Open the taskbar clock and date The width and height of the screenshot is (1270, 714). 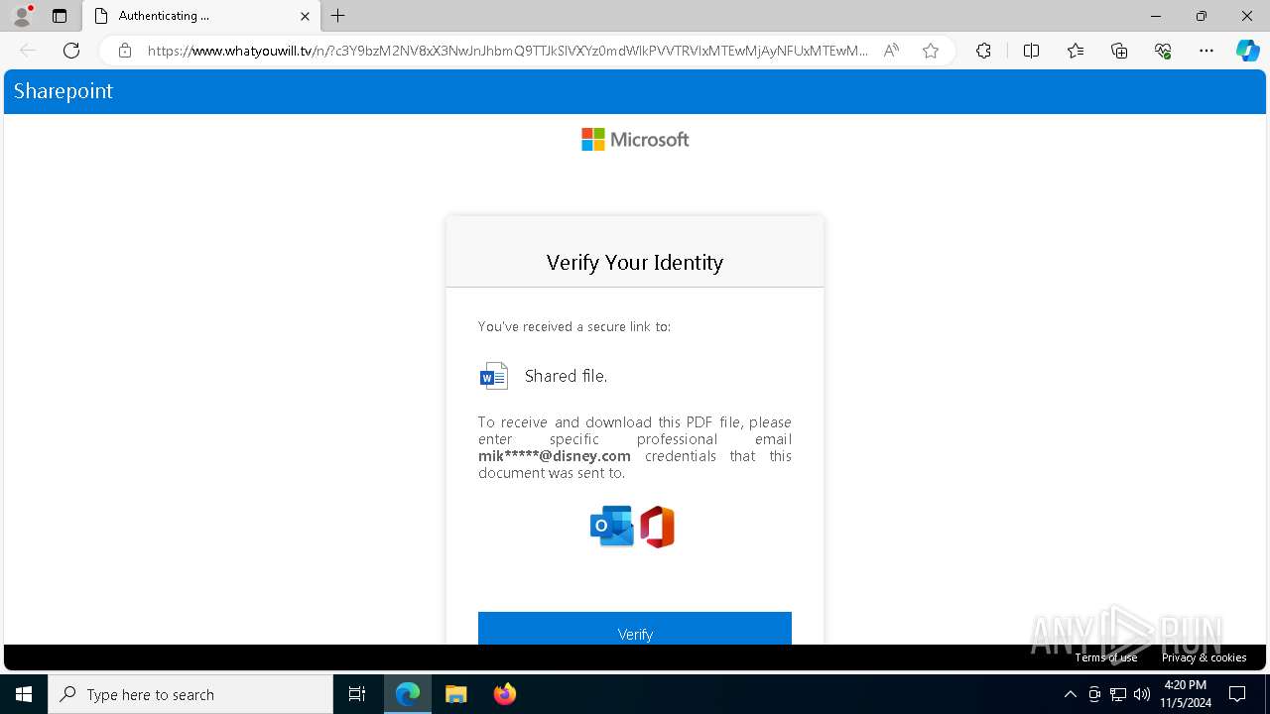click(x=1185, y=694)
